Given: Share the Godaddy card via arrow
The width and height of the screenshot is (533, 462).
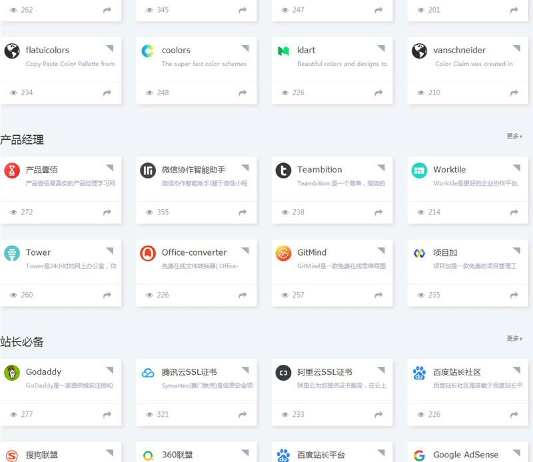Looking at the screenshot, I should click(x=107, y=415).
